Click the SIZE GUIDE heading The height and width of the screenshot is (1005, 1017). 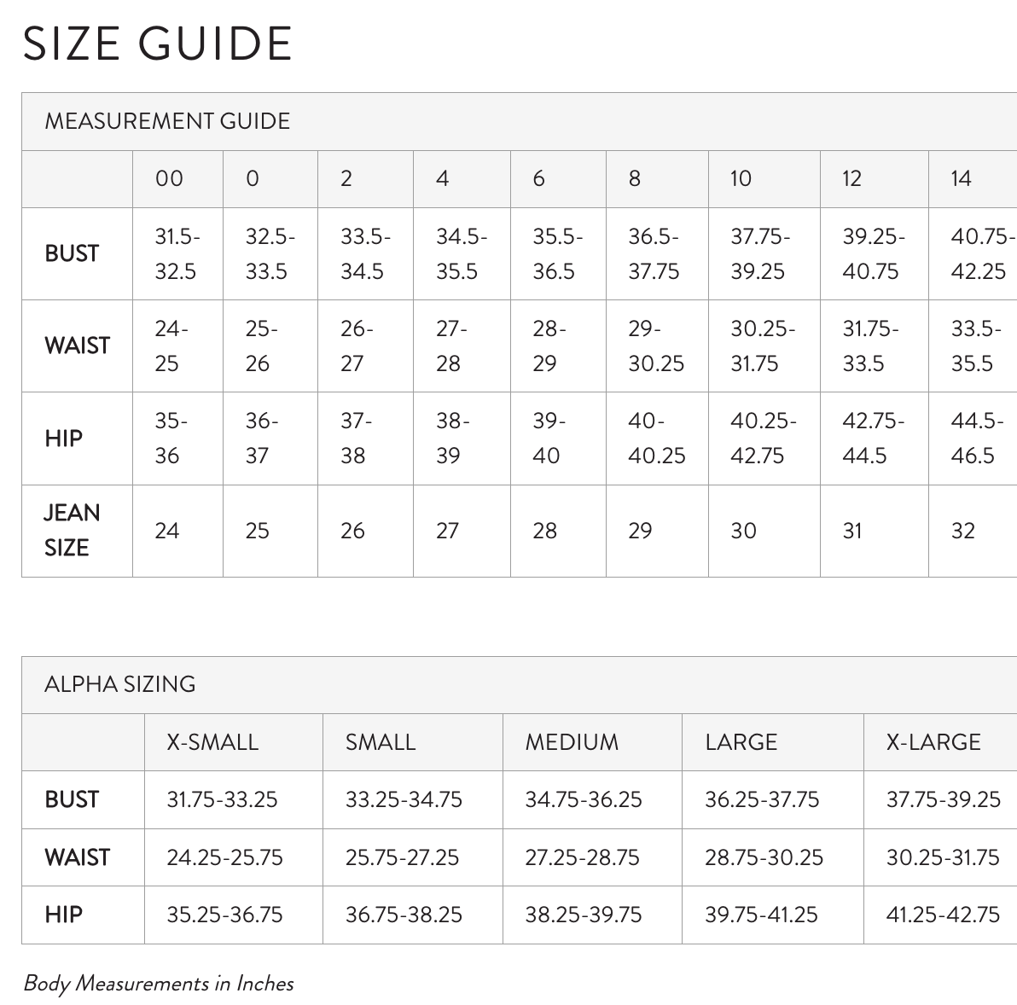(157, 44)
